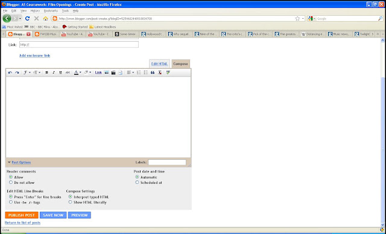Select Press Enter for line breaks
This screenshot has width=386, height=234.
pos(11,197)
